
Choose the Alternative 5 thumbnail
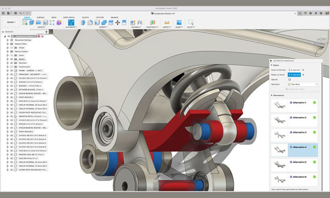click(x=279, y=164)
